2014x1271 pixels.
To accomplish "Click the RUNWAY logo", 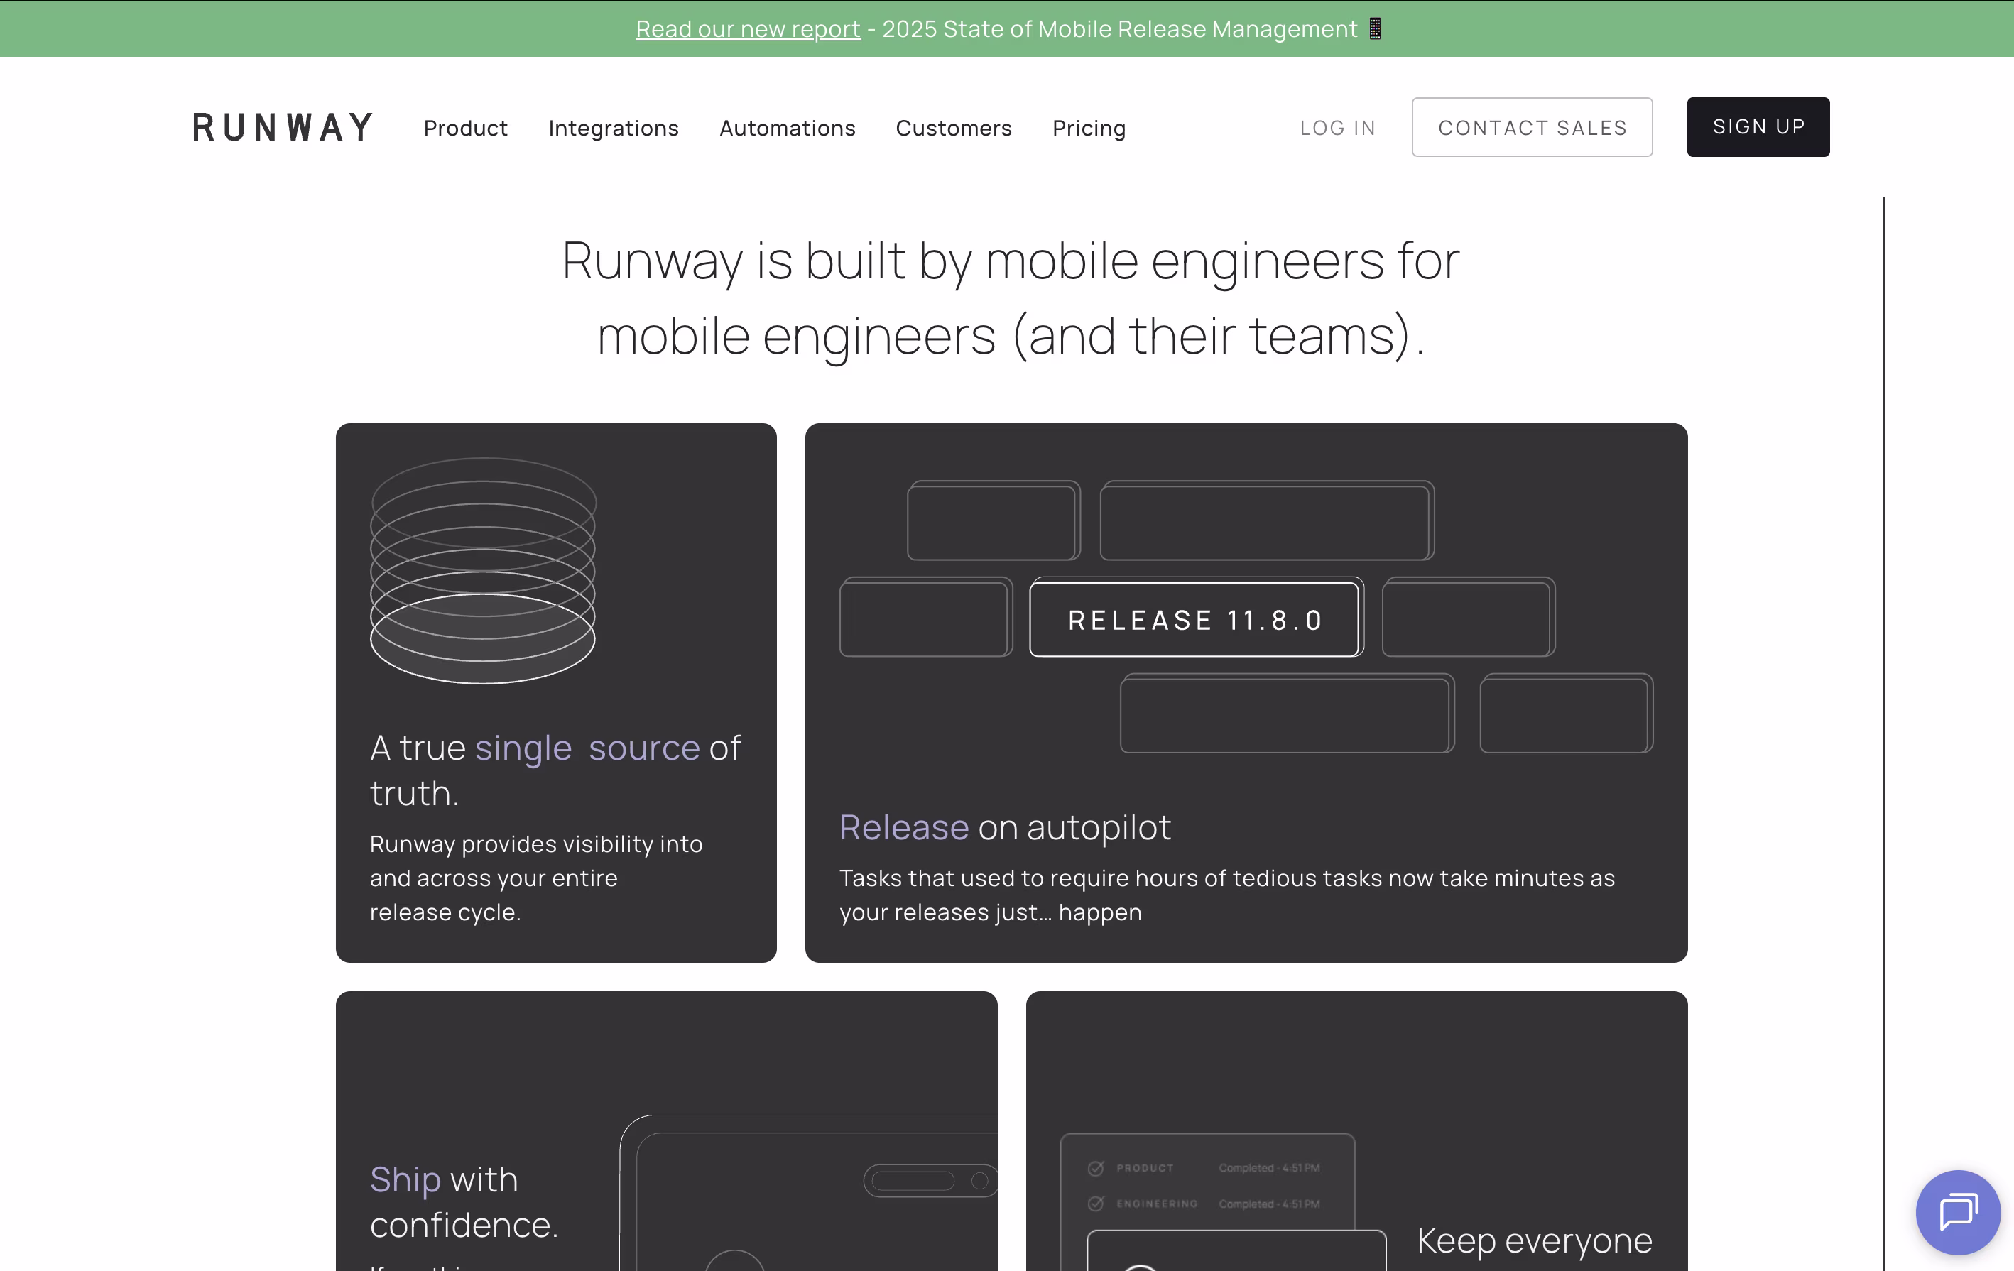I will 283,128.
